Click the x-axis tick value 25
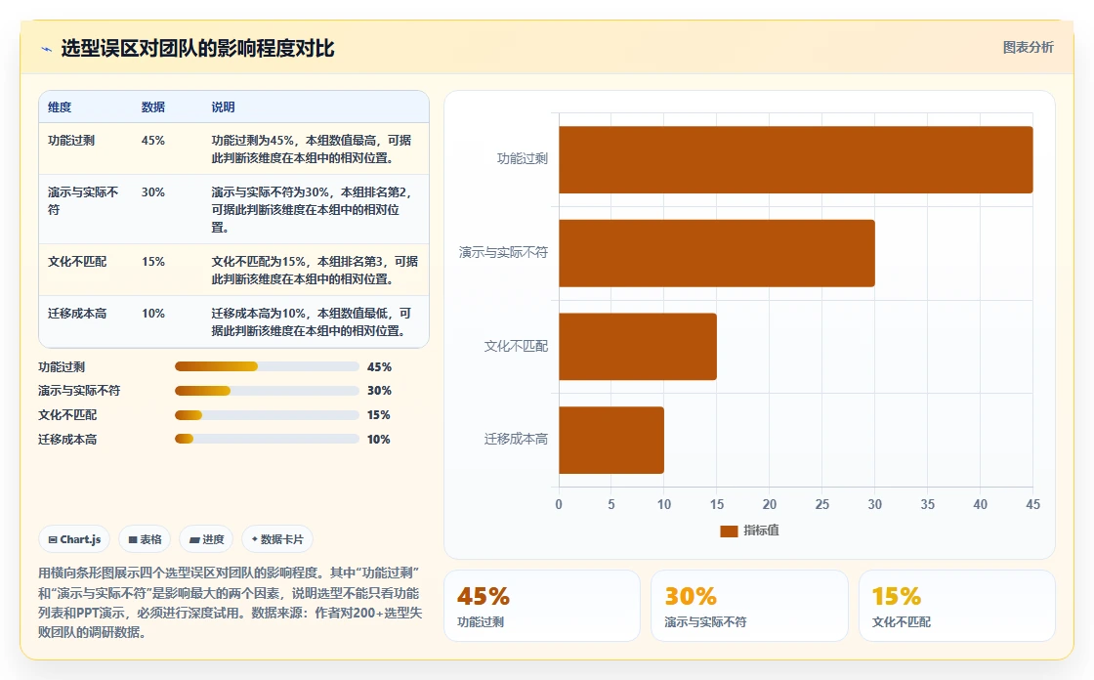 point(821,505)
